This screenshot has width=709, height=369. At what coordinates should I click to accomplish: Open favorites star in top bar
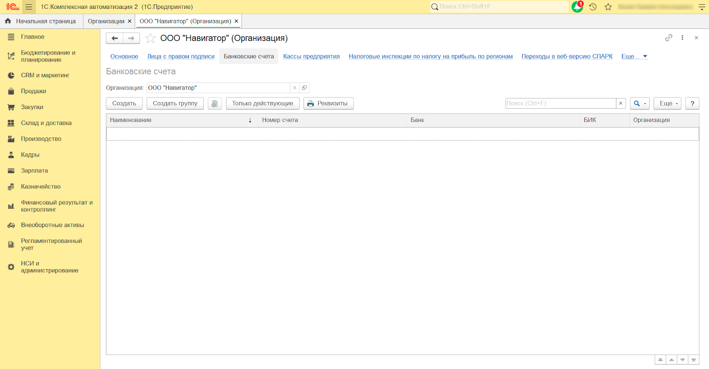[x=608, y=7]
